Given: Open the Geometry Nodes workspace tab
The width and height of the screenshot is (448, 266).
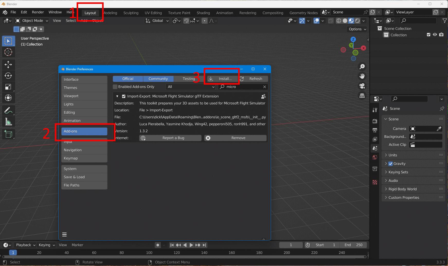Looking at the screenshot, I should point(304,13).
